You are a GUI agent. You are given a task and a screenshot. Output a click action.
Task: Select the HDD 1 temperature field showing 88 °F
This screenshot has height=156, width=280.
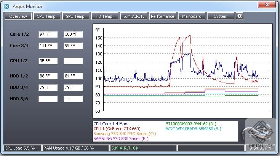[x=48, y=76]
